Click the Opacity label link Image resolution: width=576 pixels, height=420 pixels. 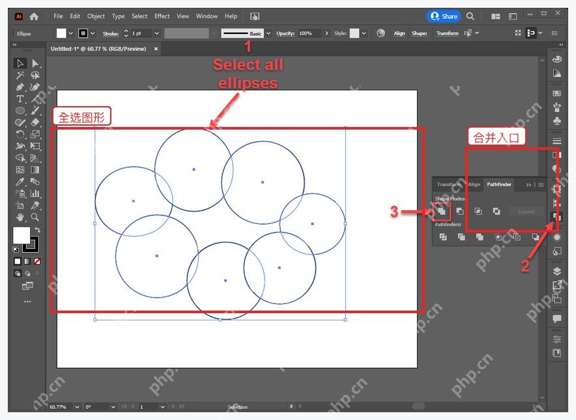point(285,33)
